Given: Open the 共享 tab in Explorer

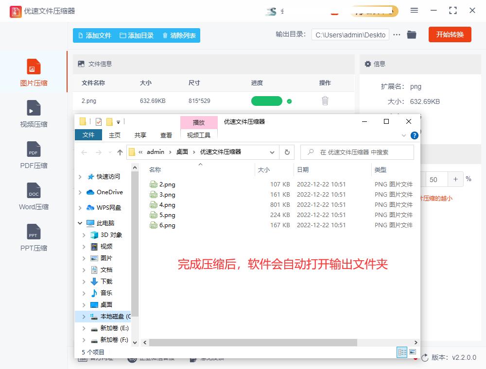Looking at the screenshot, I should [x=140, y=135].
